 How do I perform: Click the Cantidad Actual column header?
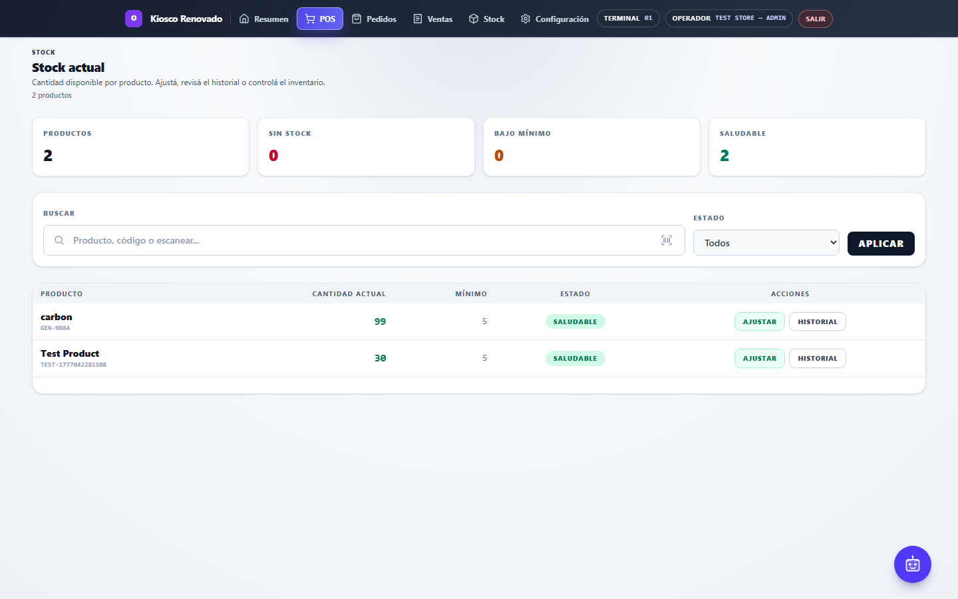pyautogui.click(x=349, y=294)
